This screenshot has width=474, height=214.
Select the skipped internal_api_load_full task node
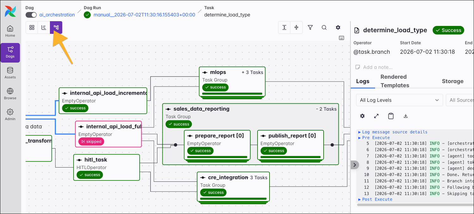tap(108, 134)
